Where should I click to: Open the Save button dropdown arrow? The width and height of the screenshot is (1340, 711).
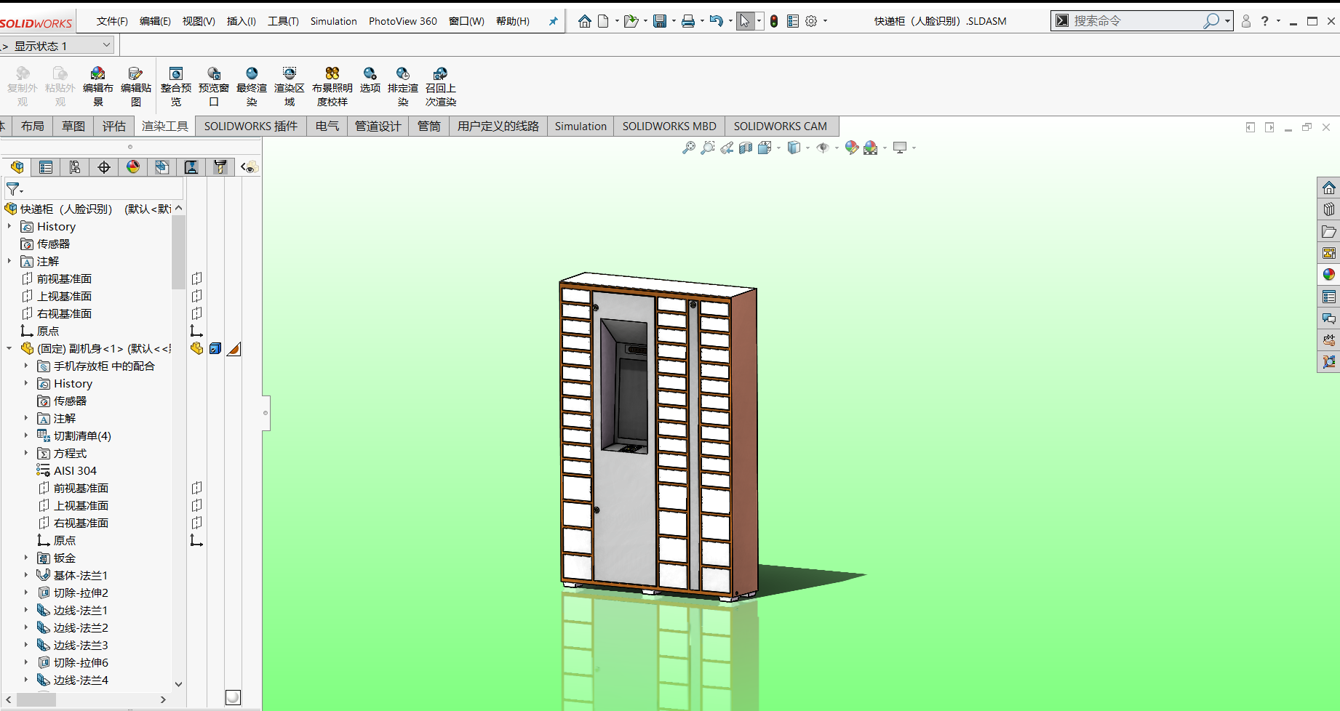coord(674,21)
